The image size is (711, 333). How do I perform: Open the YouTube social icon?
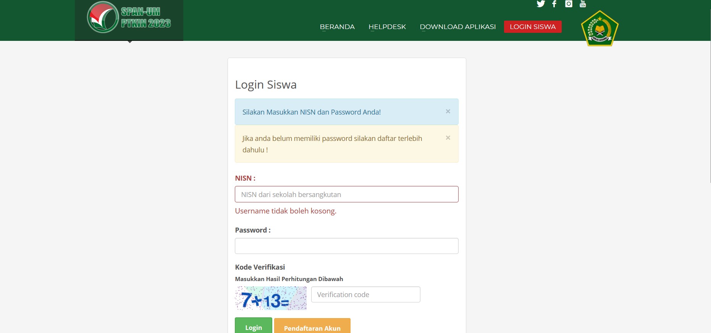[583, 4]
